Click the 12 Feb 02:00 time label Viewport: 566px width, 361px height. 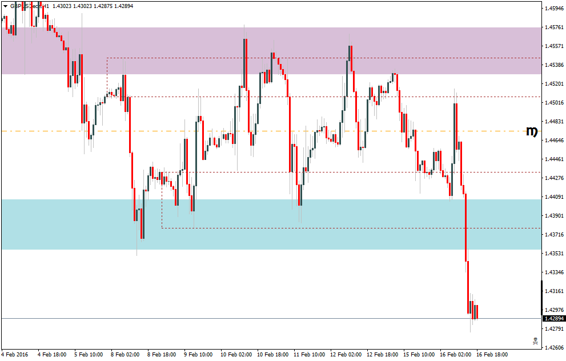(346, 355)
